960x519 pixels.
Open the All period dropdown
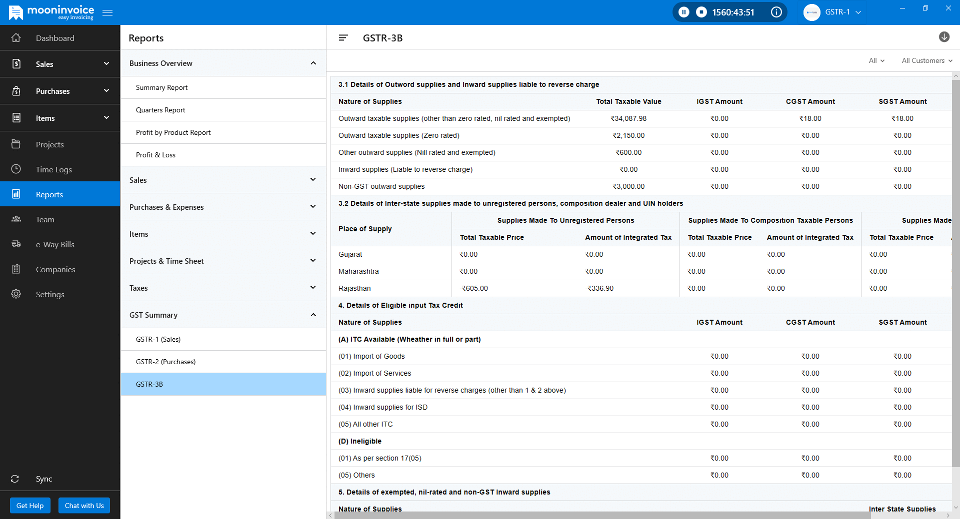coord(876,60)
